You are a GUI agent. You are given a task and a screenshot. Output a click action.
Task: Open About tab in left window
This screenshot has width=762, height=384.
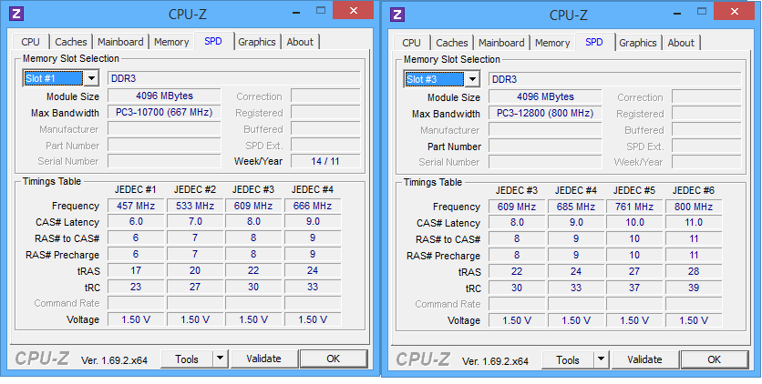click(x=300, y=42)
